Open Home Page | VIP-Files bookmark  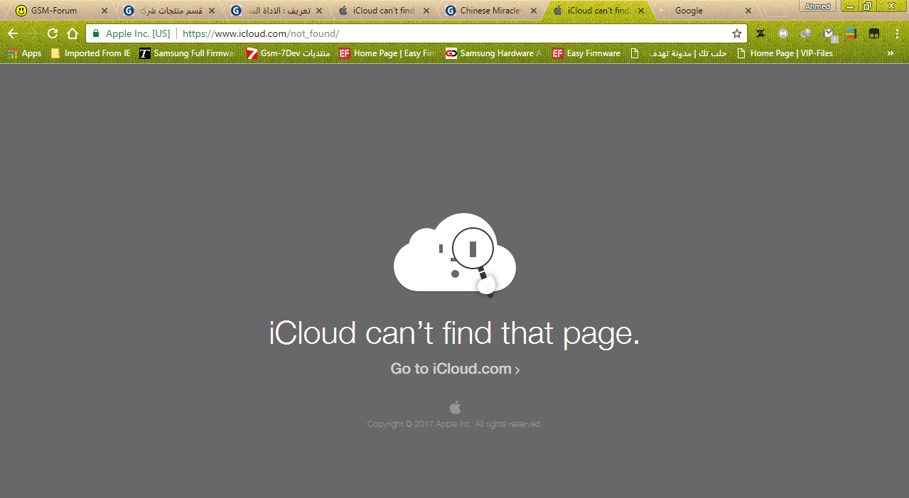click(785, 53)
